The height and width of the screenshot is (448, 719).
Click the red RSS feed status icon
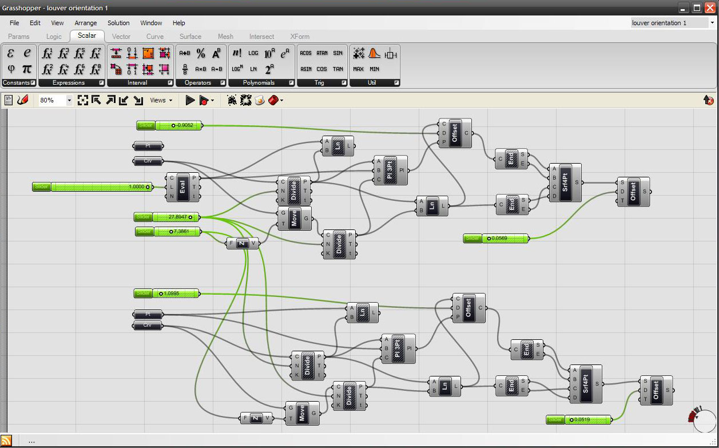click(7, 441)
